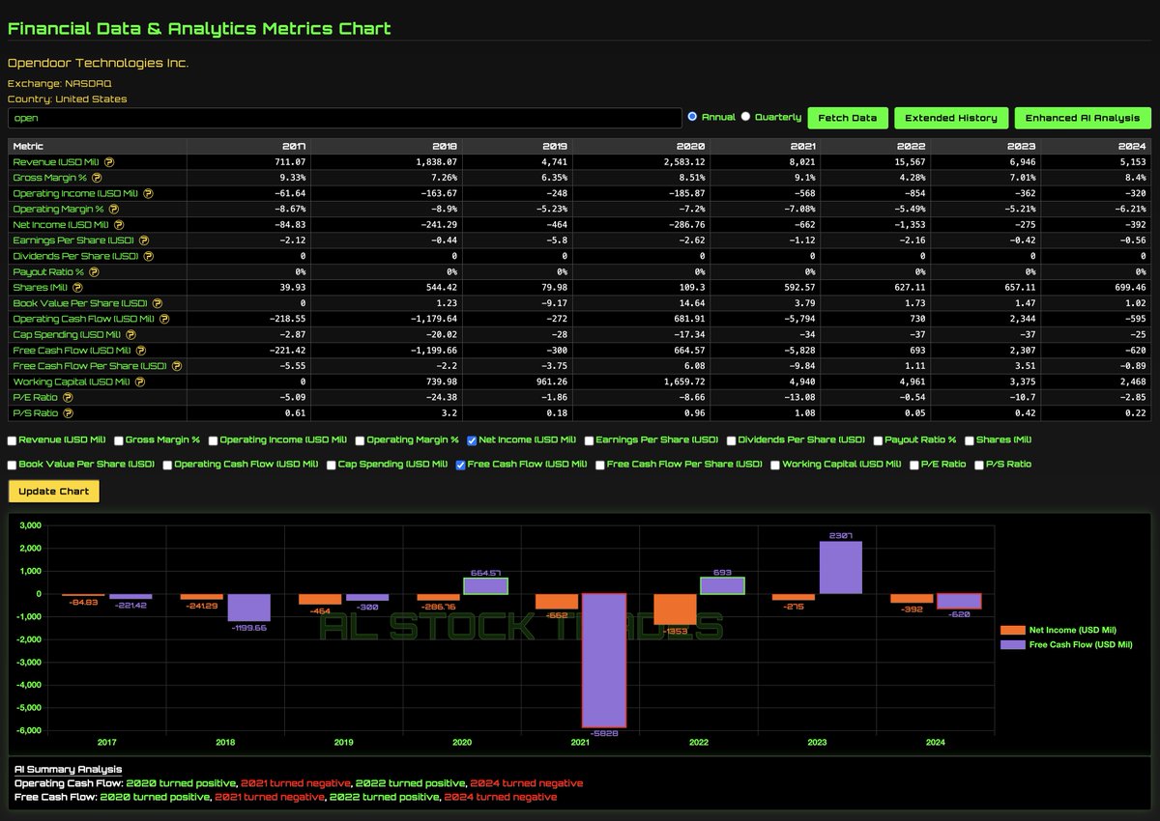Run Enhanced AI Analysis
The width and height of the screenshot is (1160, 821).
1083,118
